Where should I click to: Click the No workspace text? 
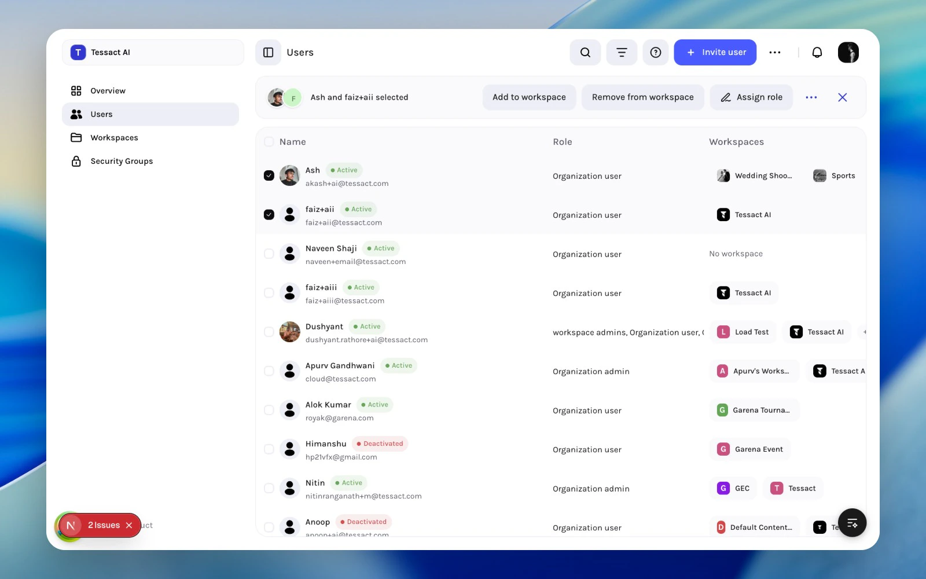tap(736, 254)
